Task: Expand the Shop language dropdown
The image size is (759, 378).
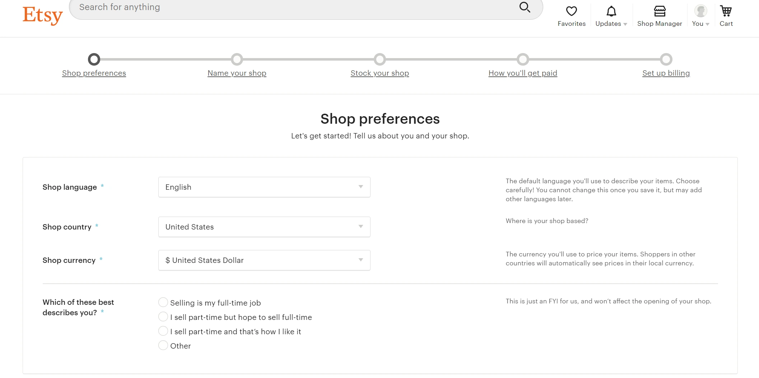Action: [x=264, y=187]
